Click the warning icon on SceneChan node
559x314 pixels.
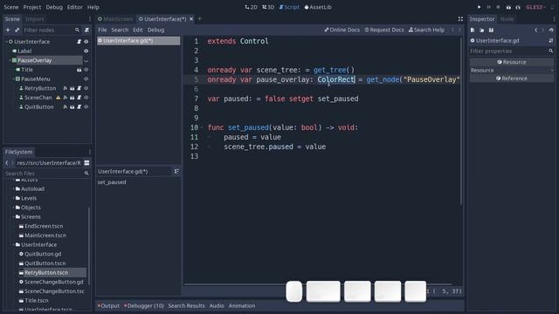[x=59, y=98]
